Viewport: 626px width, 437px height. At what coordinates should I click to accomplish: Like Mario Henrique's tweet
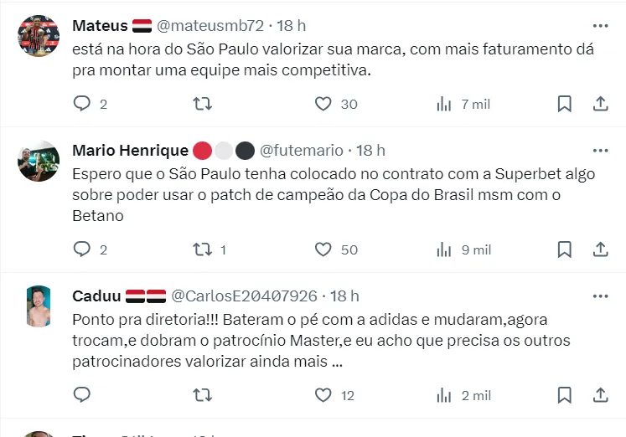(323, 249)
